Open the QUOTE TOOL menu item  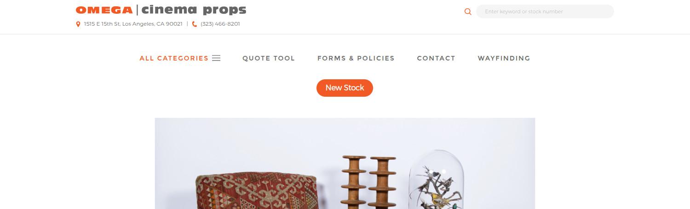point(269,58)
